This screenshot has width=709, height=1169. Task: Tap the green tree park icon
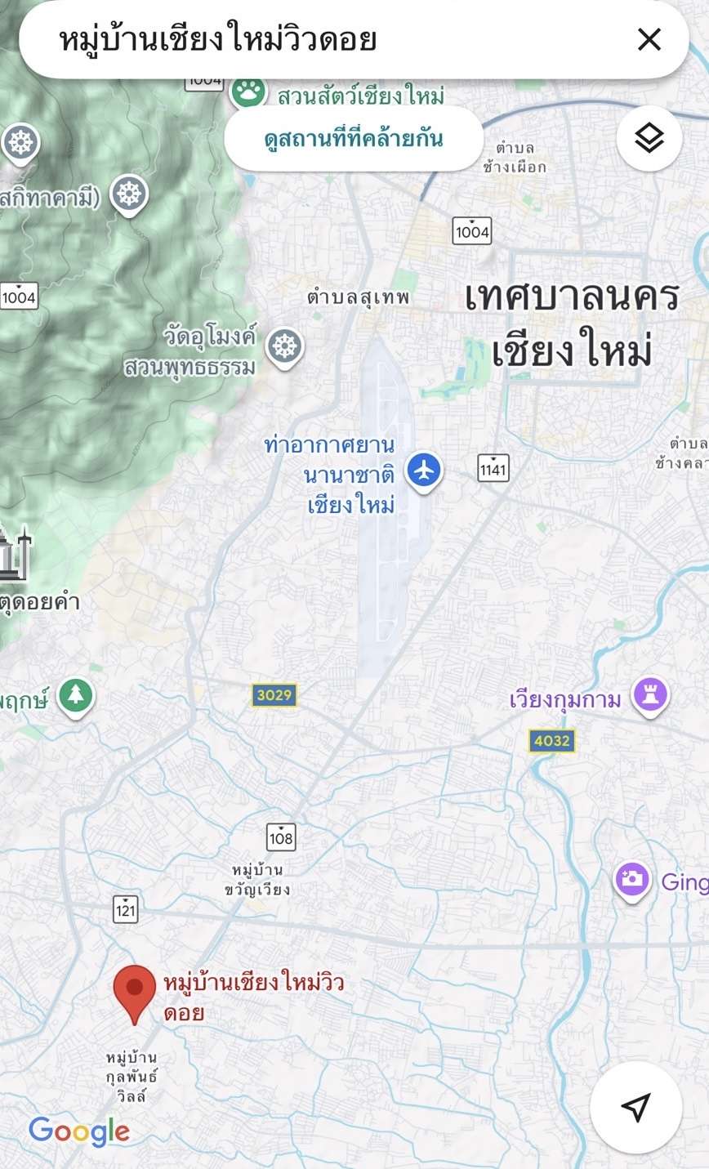coord(77,697)
